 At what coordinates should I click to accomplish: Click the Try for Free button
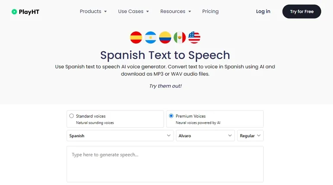pos(301,12)
